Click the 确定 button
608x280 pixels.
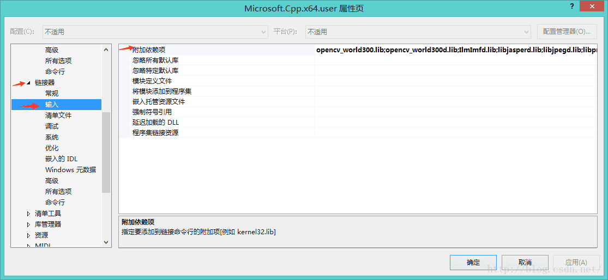click(473, 262)
